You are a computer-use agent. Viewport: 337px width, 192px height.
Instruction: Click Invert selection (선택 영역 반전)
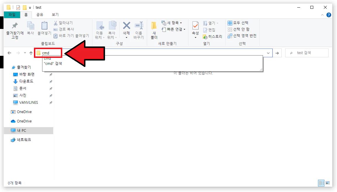click(242, 36)
